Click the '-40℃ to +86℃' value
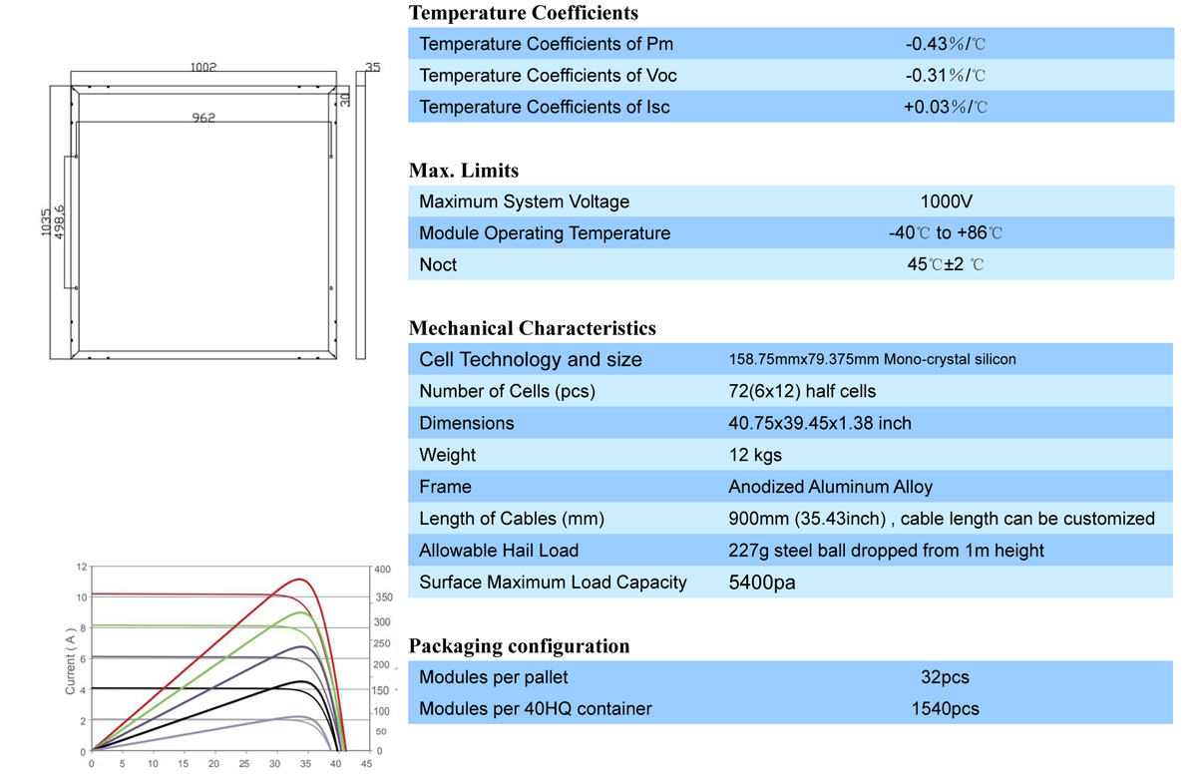Screen dimensions: 1197x782 click(945, 233)
